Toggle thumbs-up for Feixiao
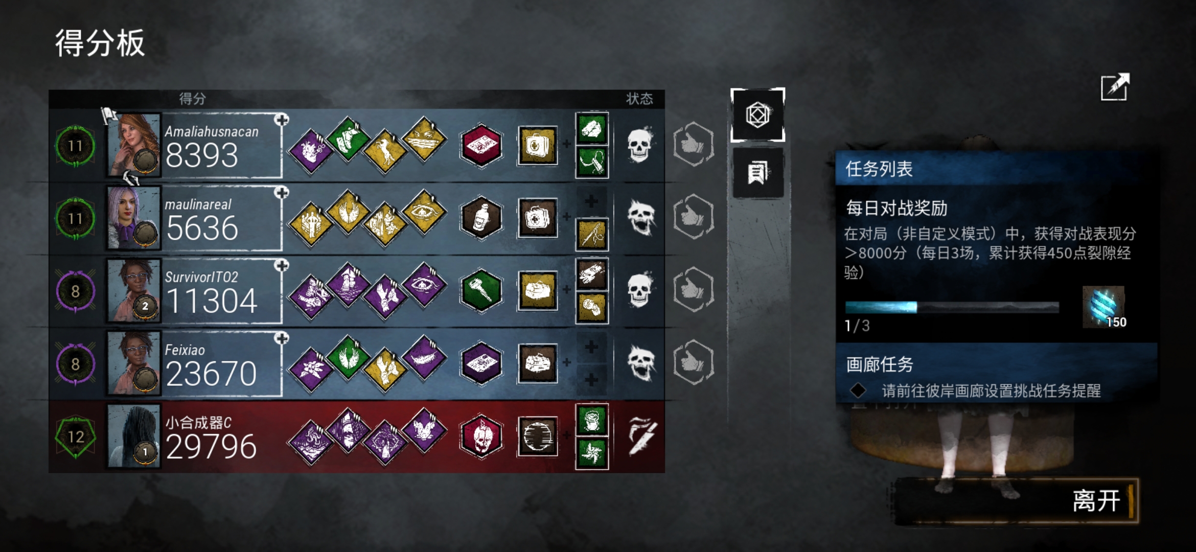1196x552 pixels. point(693,362)
